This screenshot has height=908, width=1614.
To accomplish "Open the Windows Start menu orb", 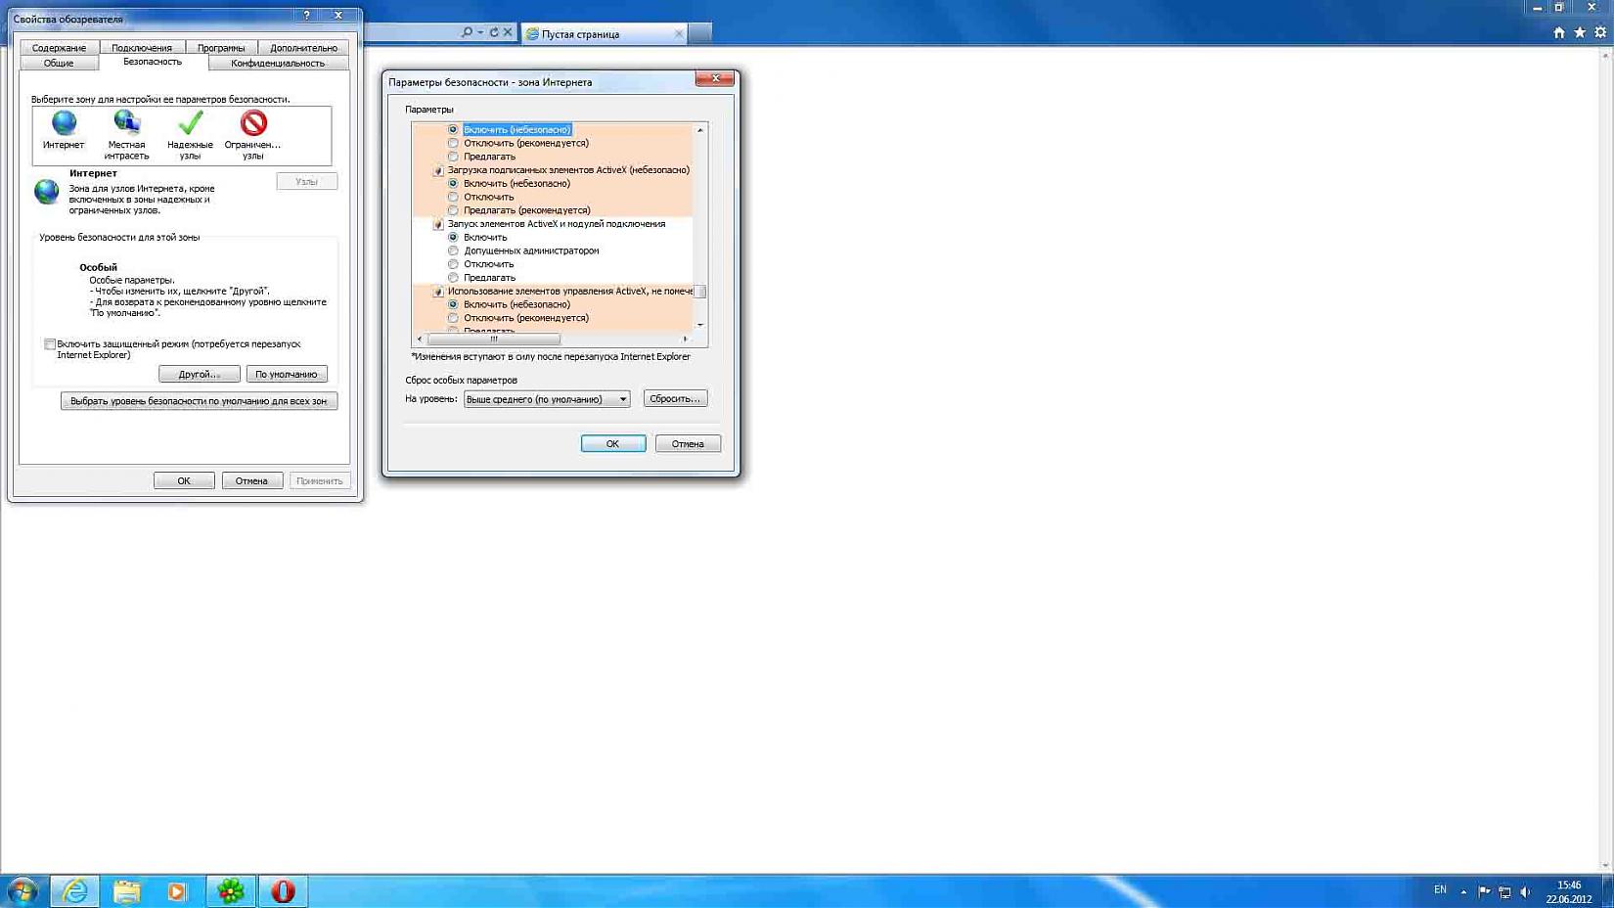I will [x=22, y=891].
